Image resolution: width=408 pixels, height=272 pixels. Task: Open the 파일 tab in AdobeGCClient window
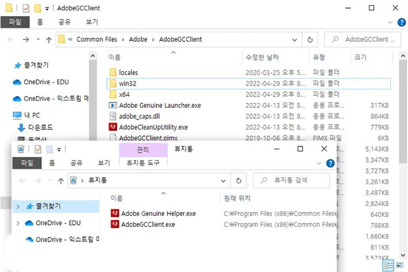pyautogui.click(x=15, y=22)
